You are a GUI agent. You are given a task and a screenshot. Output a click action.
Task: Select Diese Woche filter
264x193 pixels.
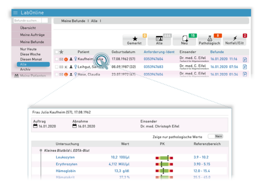point(30,54)
